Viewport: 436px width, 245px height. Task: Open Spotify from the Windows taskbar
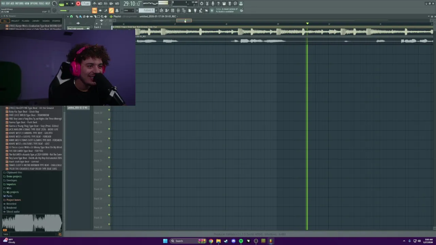coord(241,241)
